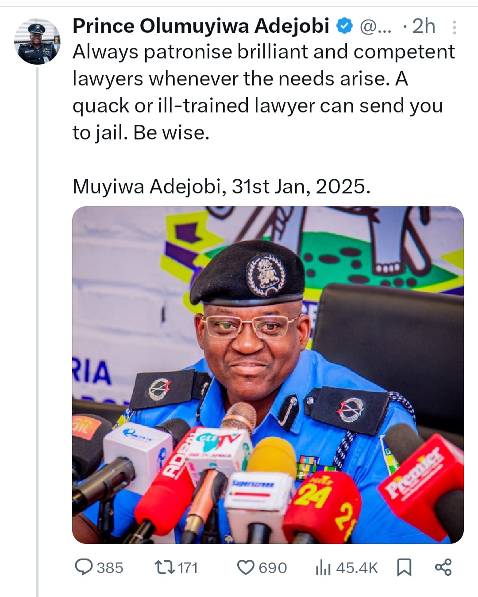The image size is (478, 597).
Task: Click the 2h timestamp
Action: (x=423, y=27)
